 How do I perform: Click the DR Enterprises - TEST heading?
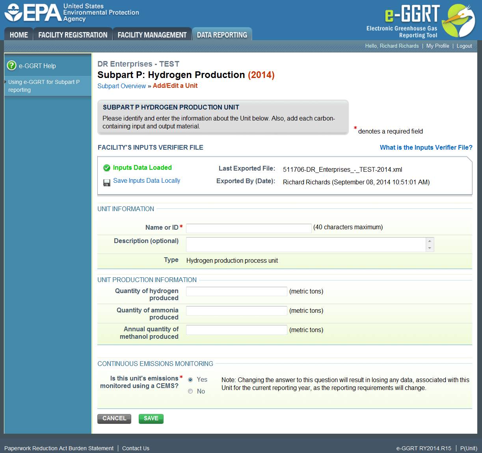click(x=138, y=64)
